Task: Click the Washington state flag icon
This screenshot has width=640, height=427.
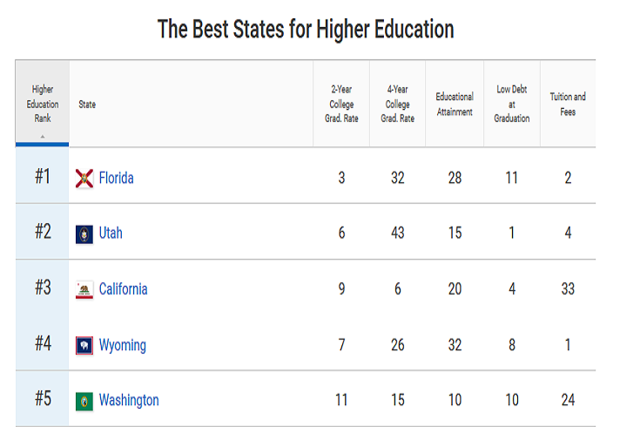Action: tap(84, 401)
